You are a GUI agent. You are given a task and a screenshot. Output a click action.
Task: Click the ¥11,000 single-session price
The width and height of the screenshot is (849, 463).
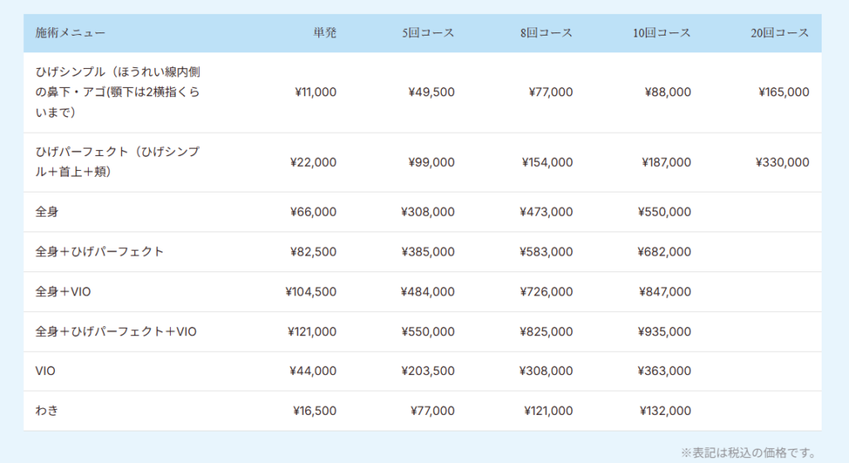315,92
